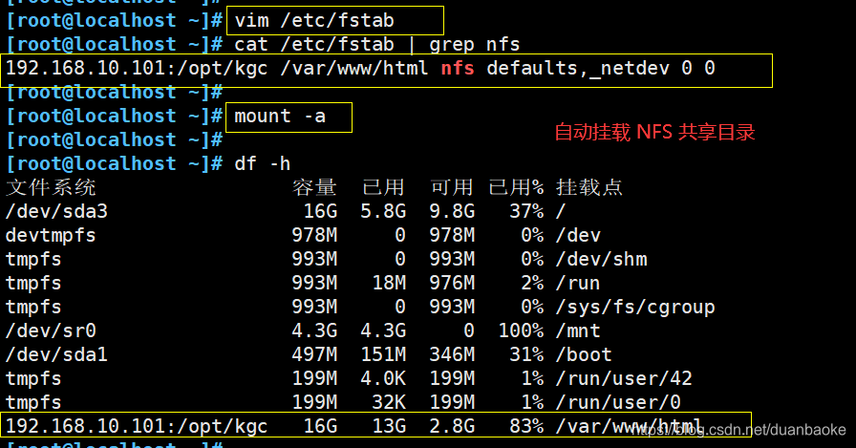Viewport: 856px width, 448px height.
Task: Click the '/sys/fs/cgroup' mount point
Action: (x=635, y=308)
